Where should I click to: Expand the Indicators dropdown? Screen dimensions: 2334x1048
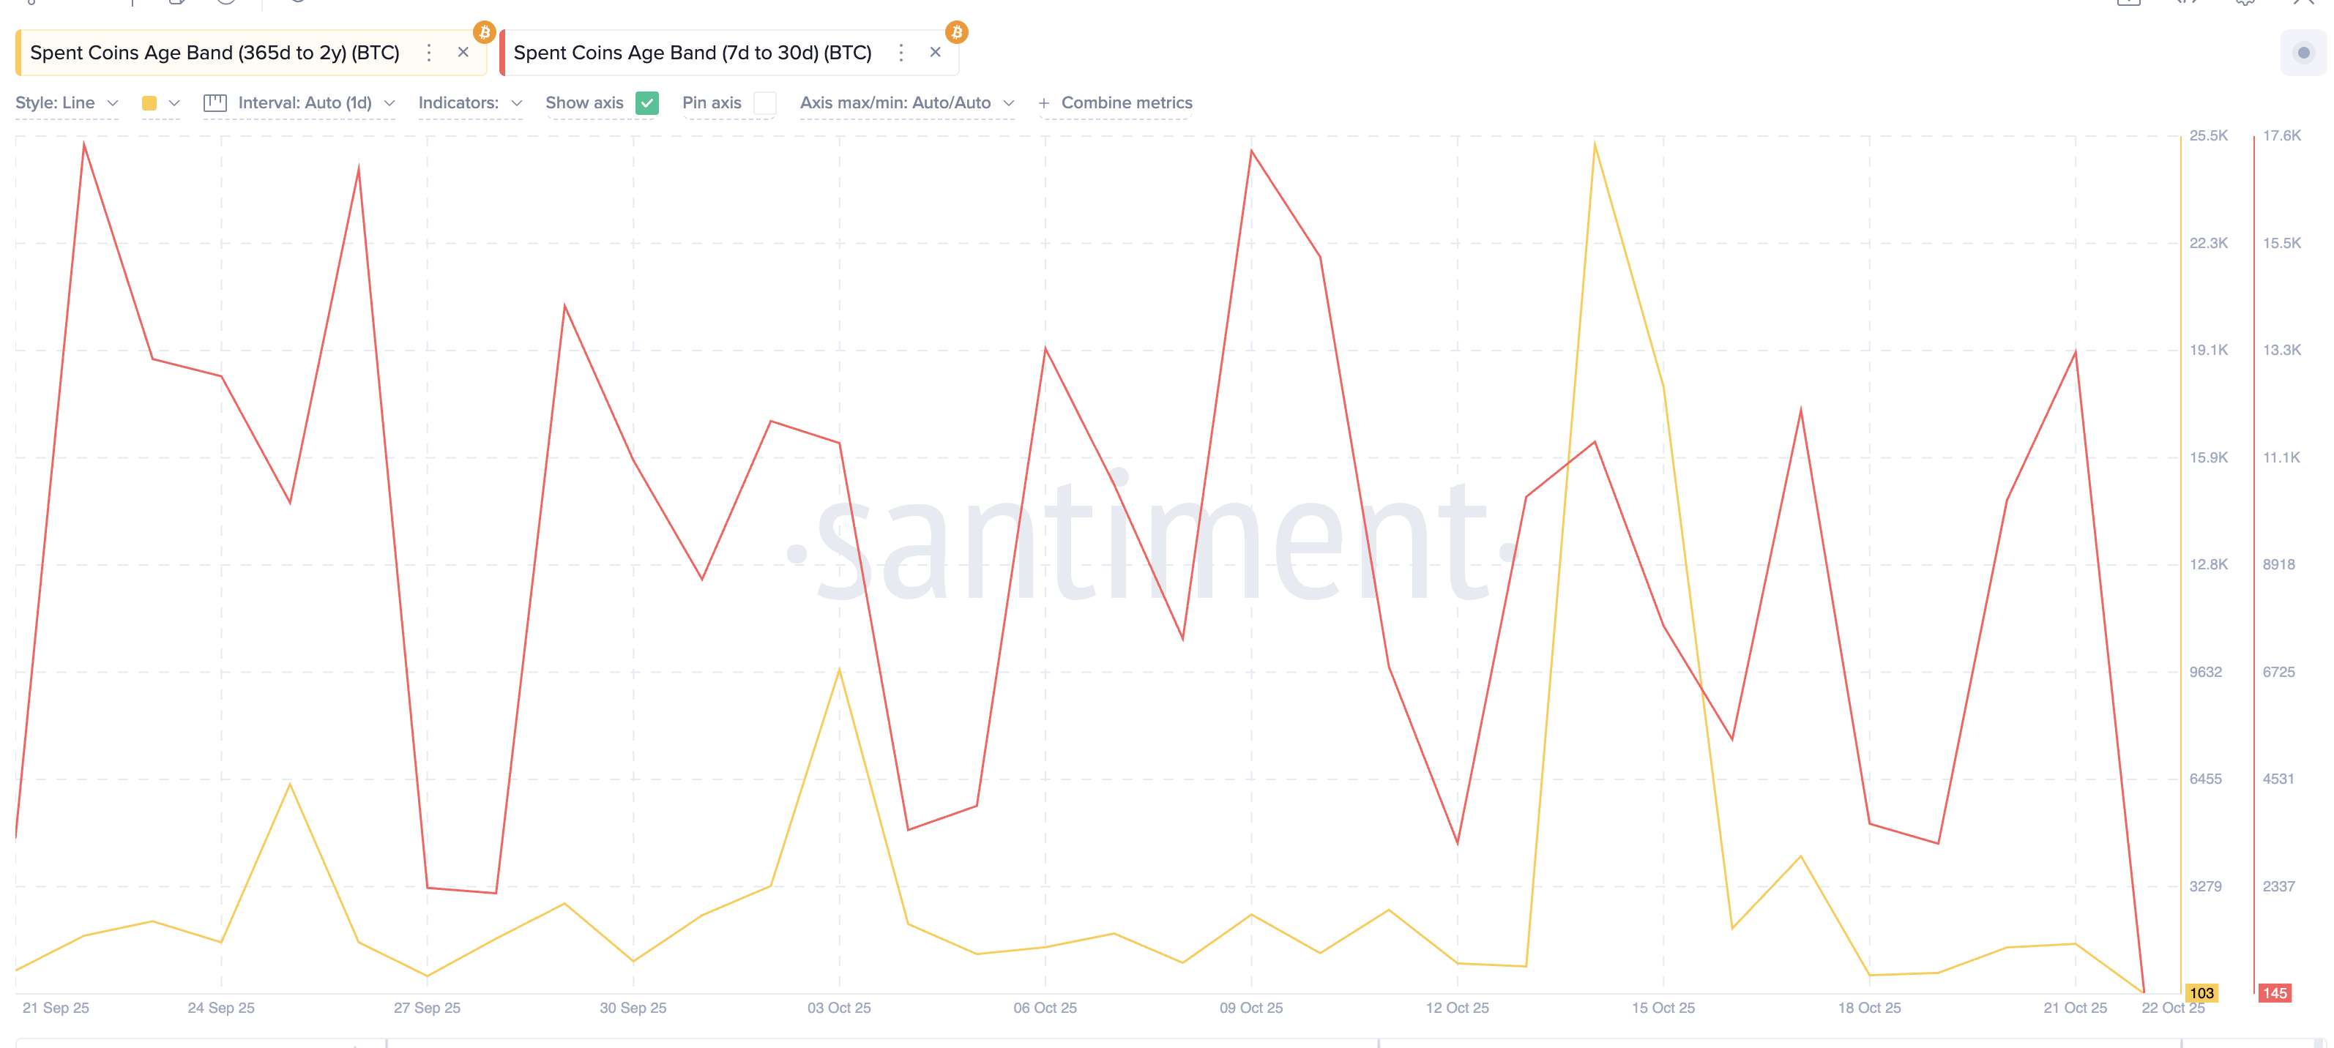point(469,102)
